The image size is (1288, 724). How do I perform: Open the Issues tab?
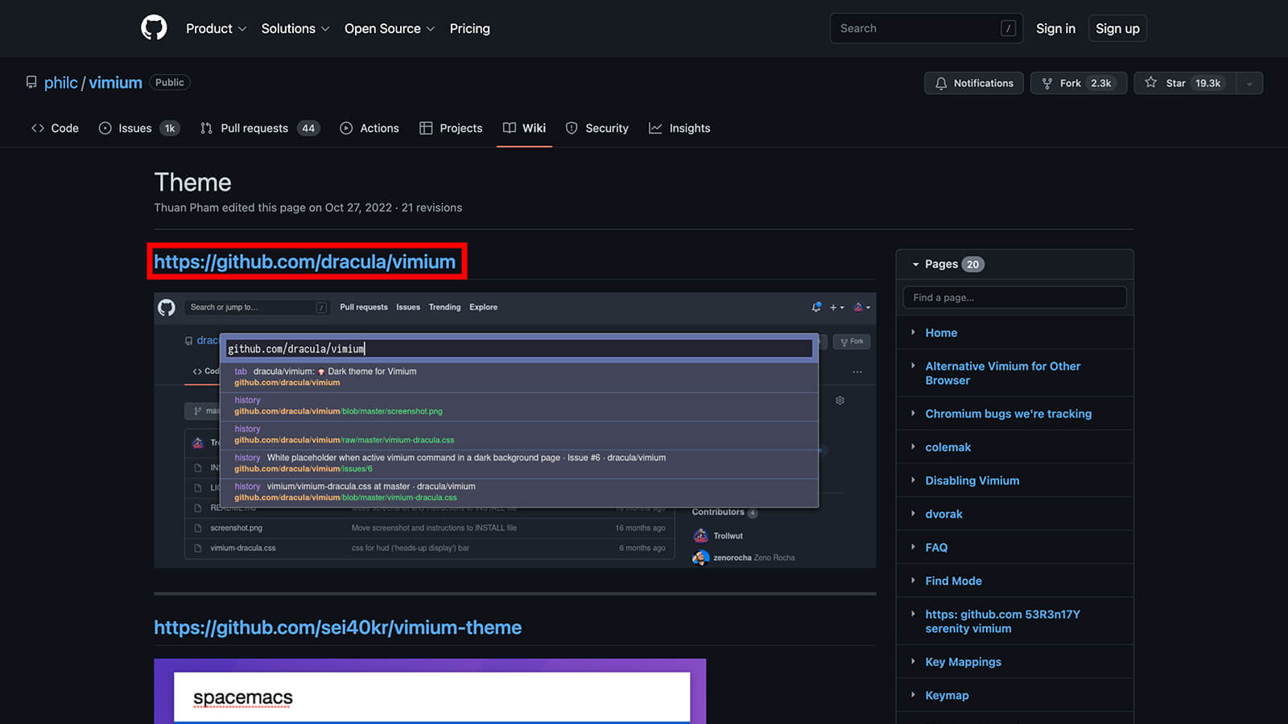pos(138,128)
